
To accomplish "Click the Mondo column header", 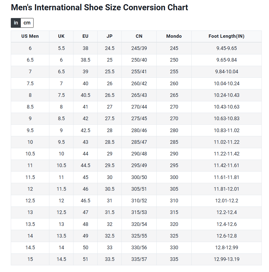I will (174, 36).
